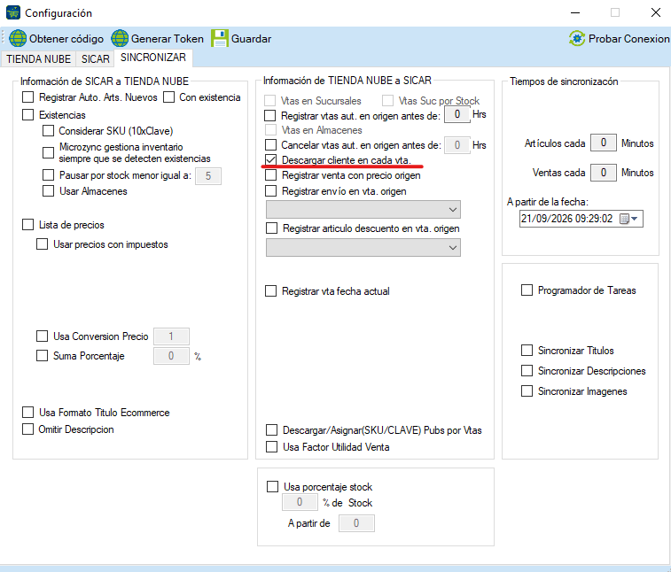Enable Usa porcentaje stock checkbox
Viewport: 671px width, 572px height.
[273, 486]
